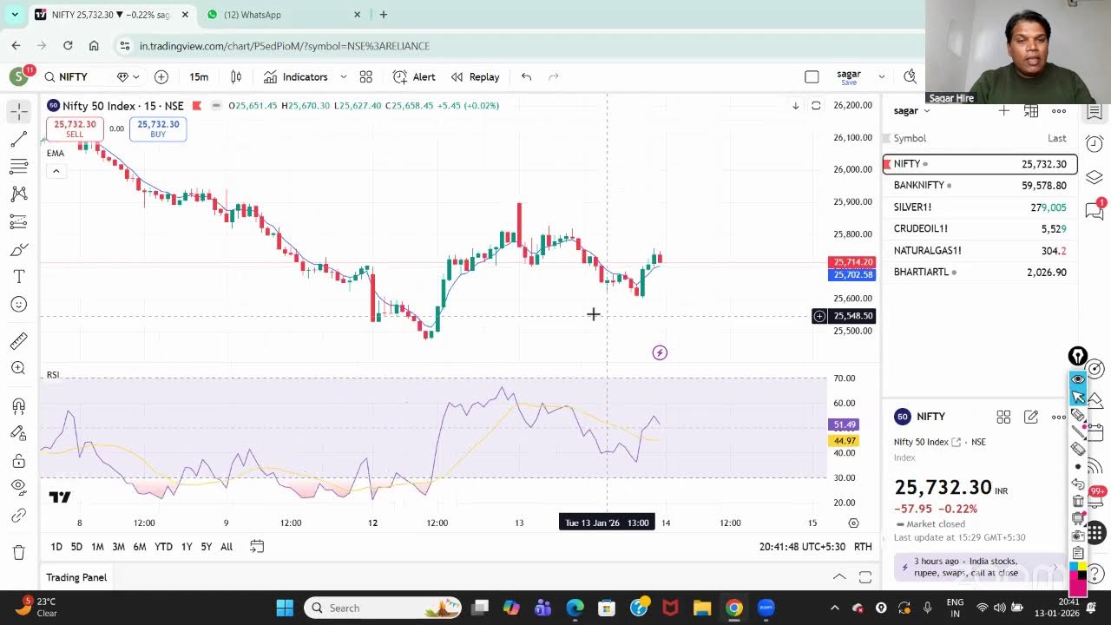This screenshot has width=1111, height=625.
Task: Open the object tree arrow on chart
Action: 795,106
